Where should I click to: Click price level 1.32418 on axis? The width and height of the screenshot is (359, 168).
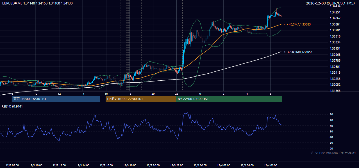pos(335,73)
